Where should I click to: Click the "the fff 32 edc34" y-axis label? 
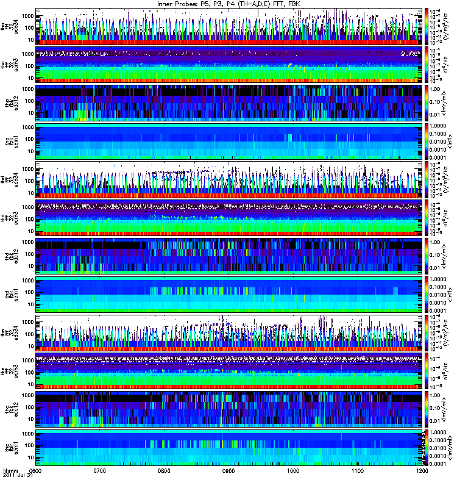pos(9,332)
